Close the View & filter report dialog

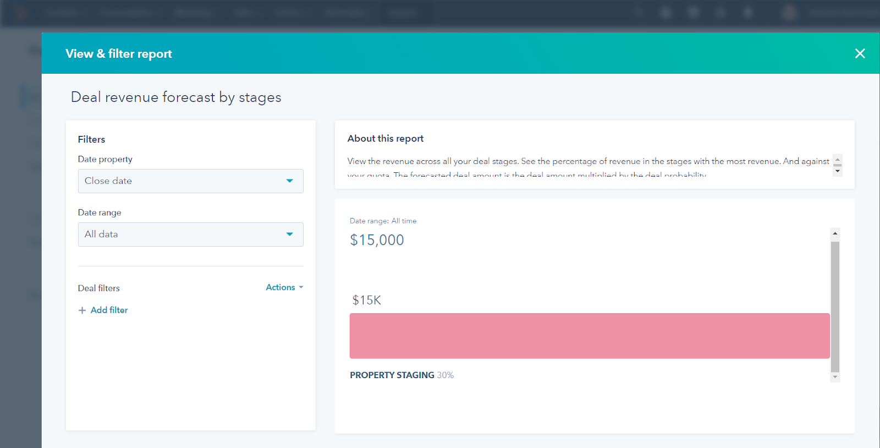pos(860,53)
